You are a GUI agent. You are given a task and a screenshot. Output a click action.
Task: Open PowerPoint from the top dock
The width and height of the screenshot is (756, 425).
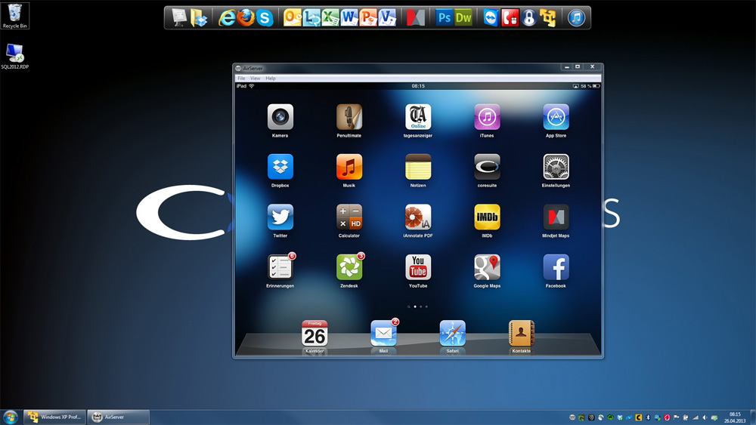click(368, 18)
